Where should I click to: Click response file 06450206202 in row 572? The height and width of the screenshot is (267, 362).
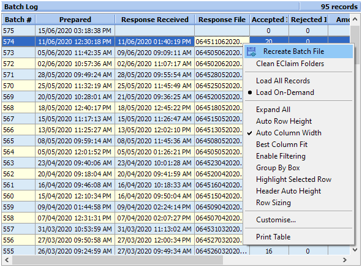point(219,64)
